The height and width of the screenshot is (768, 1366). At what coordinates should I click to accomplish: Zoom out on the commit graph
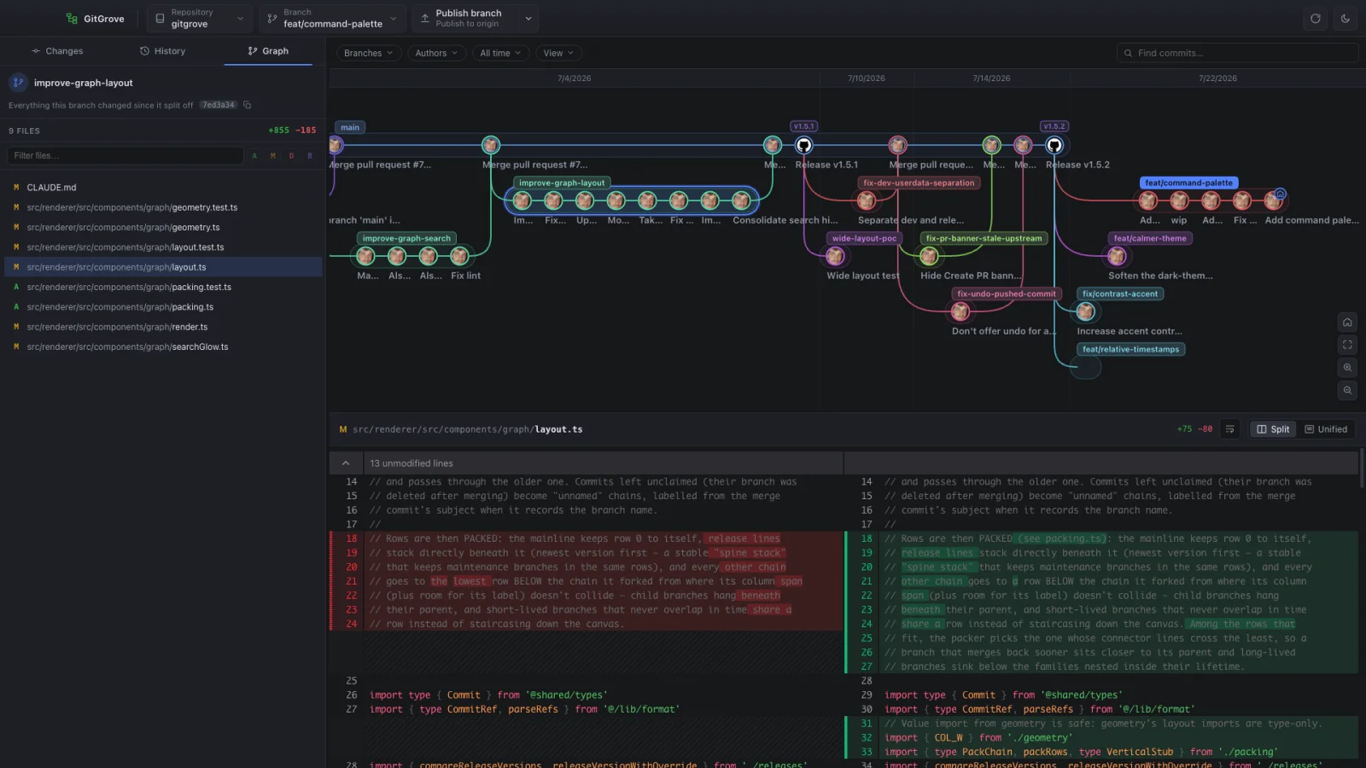(x=1347, y=390)
